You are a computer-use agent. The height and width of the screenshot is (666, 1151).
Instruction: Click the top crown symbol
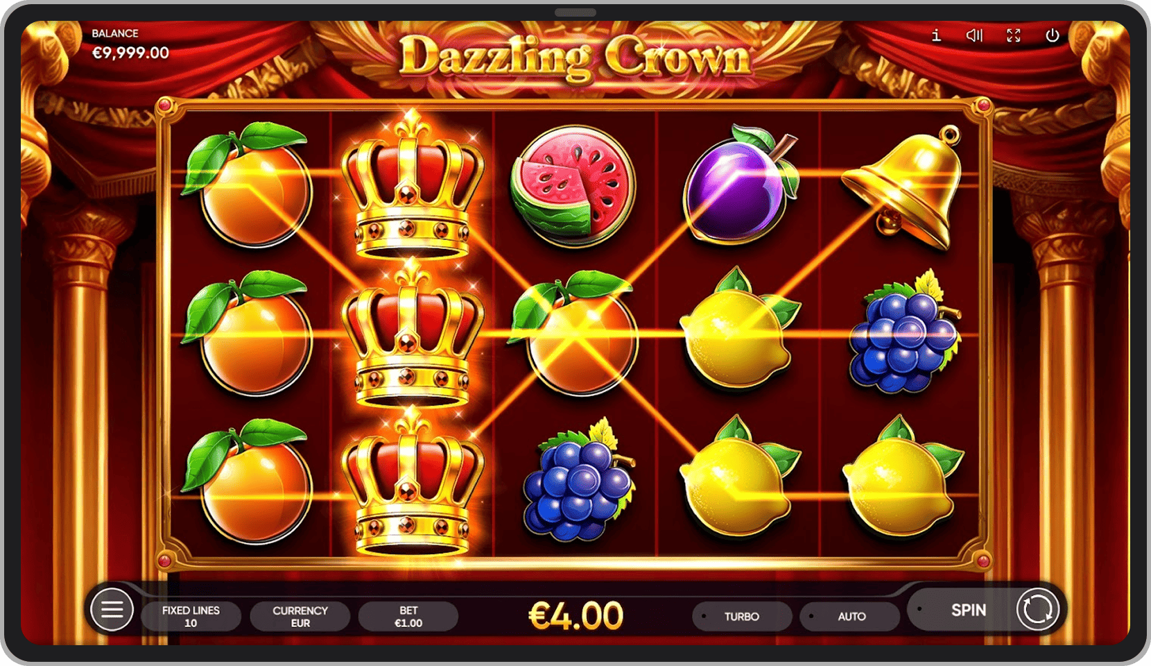[412, 187]
